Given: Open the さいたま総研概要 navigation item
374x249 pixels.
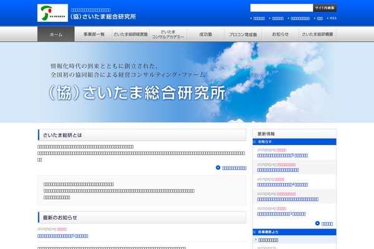Looking at the screenshot, I should coord(317,34).
